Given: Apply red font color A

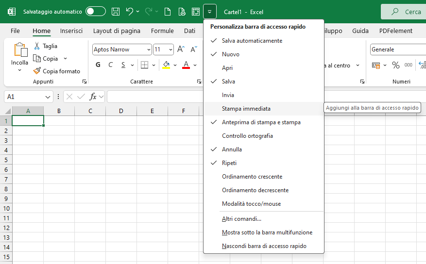Looking at the screenshot, I should (186, 65).
